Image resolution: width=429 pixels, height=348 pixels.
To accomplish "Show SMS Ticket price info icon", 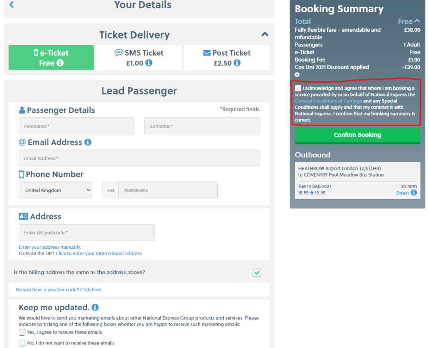I will tap(149, 63).
